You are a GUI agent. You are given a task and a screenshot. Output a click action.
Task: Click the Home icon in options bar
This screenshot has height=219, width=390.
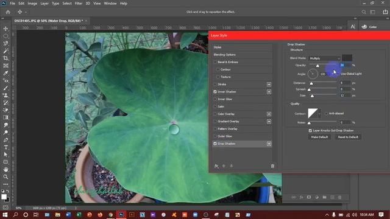8,12
